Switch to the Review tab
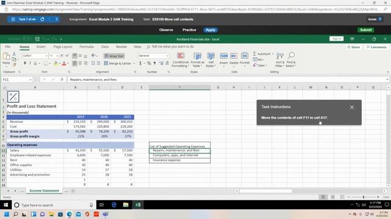The width and height of the screenshot is (391, 219). 121,47
